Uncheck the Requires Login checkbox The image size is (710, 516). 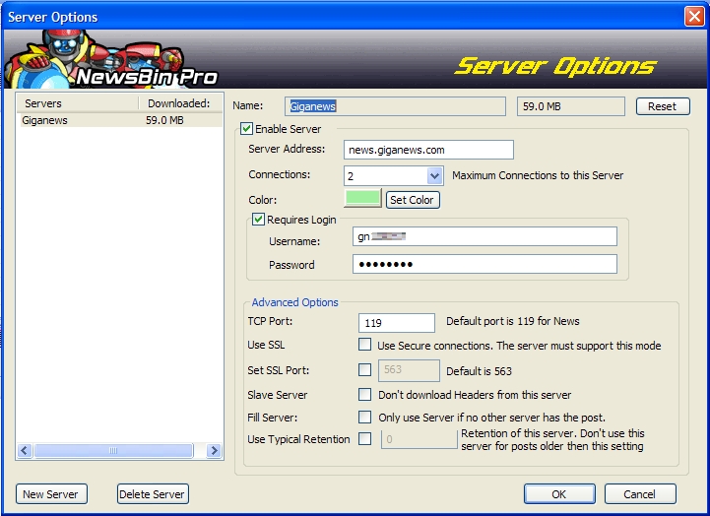click(x=259, y=220)
